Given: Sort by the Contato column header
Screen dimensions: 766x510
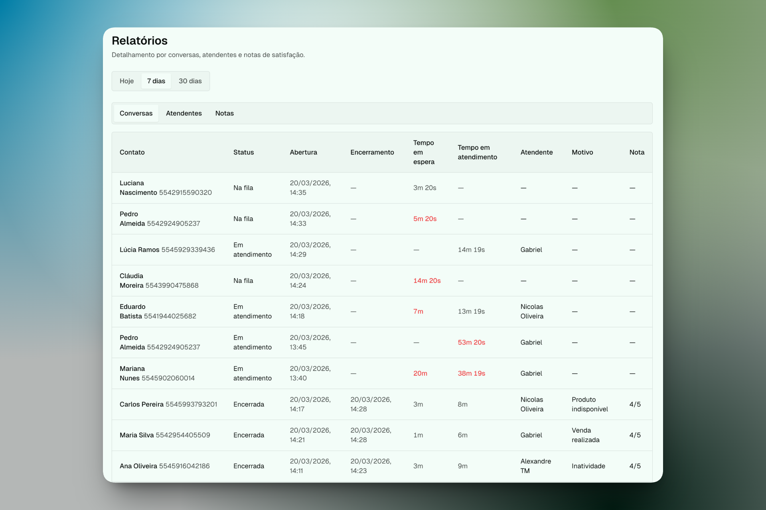Looking at the screenshot, I should [132, 152].
